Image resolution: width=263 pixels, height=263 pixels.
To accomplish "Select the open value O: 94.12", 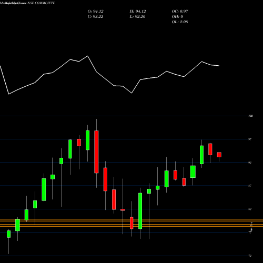I will tap(95, 12).
